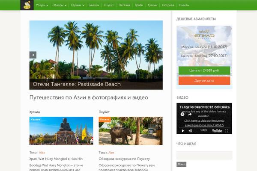The image size is (257, 171).
Task: Show the next slide with the right arrow
Action: pyautogui.click(x=159, y=55)
